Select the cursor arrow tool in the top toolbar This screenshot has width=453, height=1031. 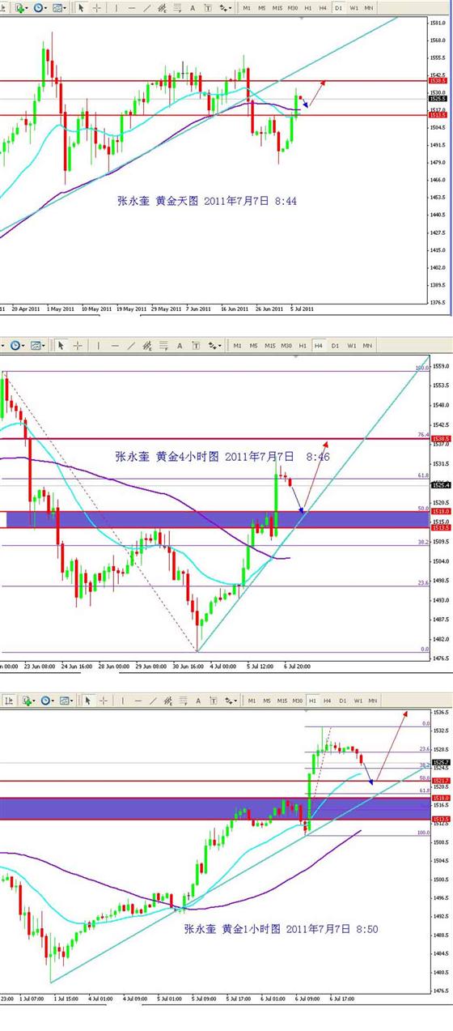pos(81,7)
